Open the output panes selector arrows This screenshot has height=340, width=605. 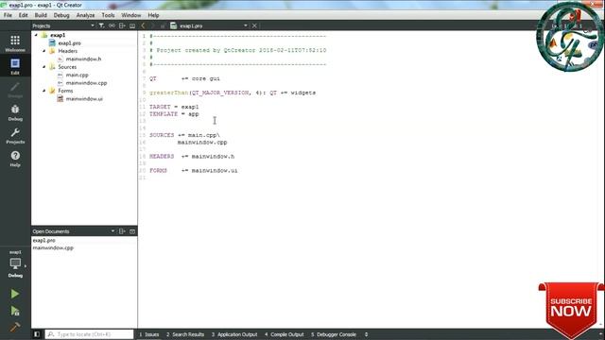click(366, 334)
